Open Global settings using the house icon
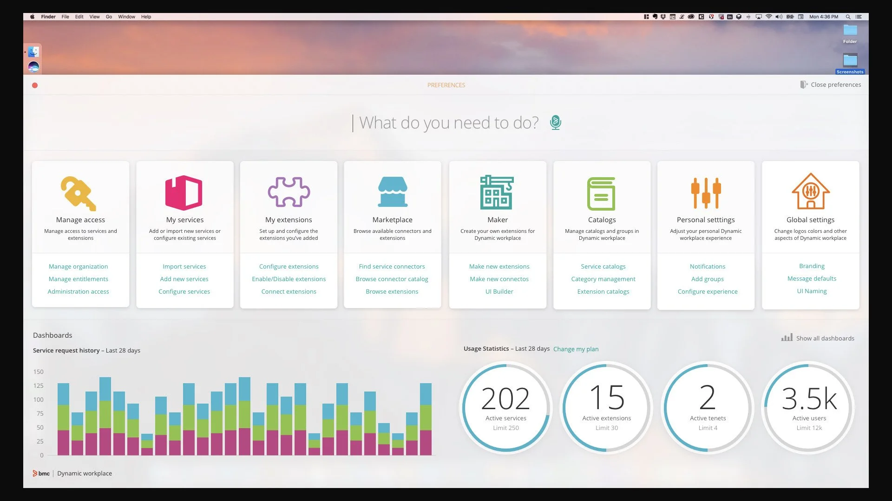 (x=810, y=192)
